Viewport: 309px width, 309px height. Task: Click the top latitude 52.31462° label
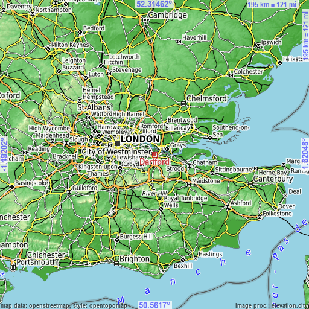(154, 4)
